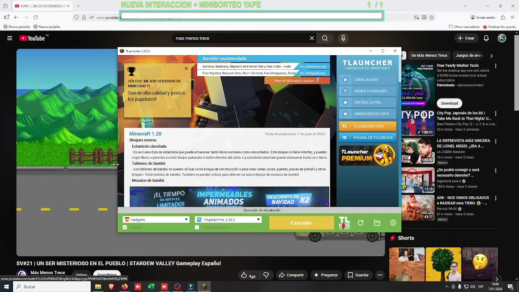519x292 pixels.
Task: Click INSTALE LA PIEL button
Action: (x=367, y=102)
